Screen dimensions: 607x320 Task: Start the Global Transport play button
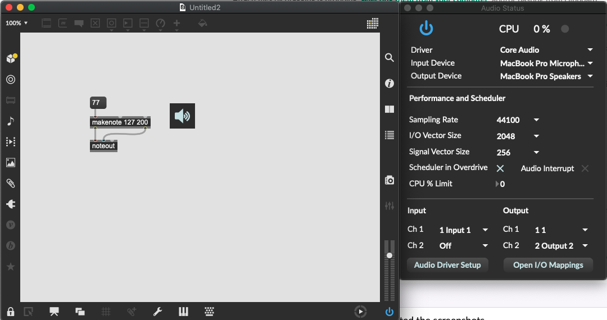(360, 312)
